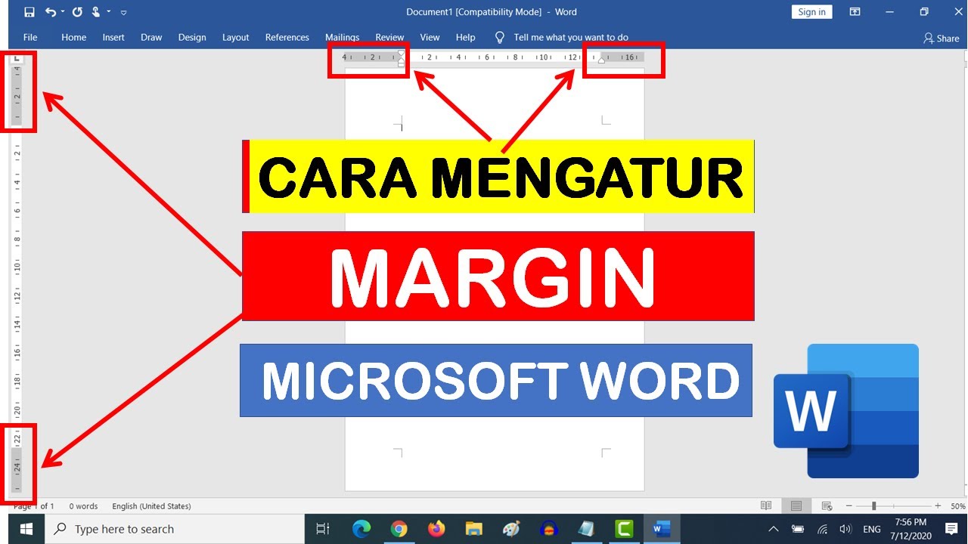Image resolution: width=968 pixels, height=544 pixels.
Task: Click the Help tab
Action: 466,37
